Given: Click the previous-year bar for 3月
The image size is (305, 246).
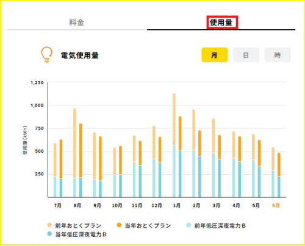Looking at the screenshot, I should click(213, 158).
